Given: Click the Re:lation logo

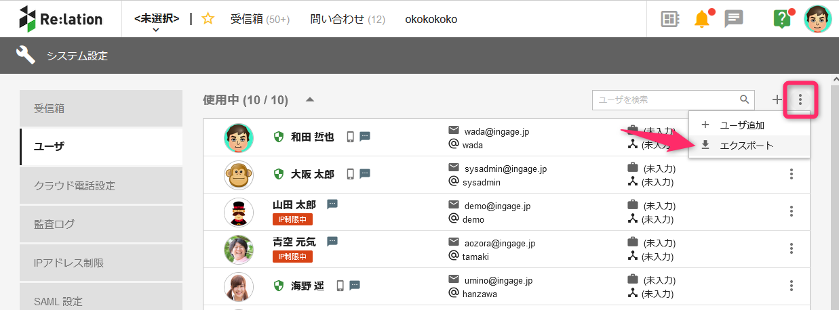Looking at the screenshot, I should point(61,19).
